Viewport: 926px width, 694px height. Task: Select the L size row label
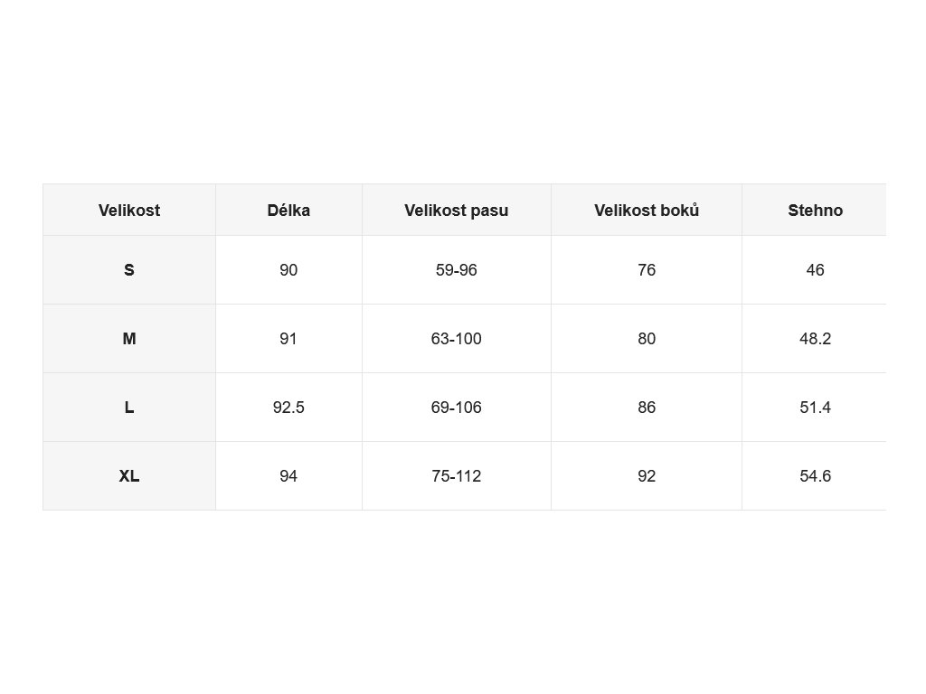pos(129,408)
